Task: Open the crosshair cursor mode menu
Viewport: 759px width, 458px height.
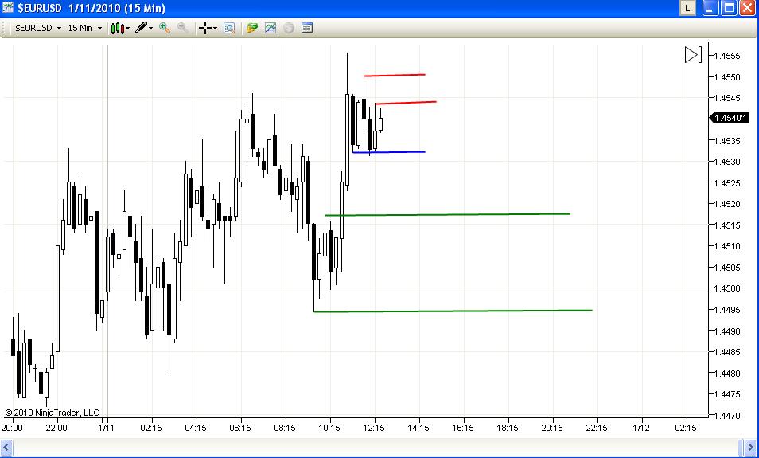Action: [208, 28]
